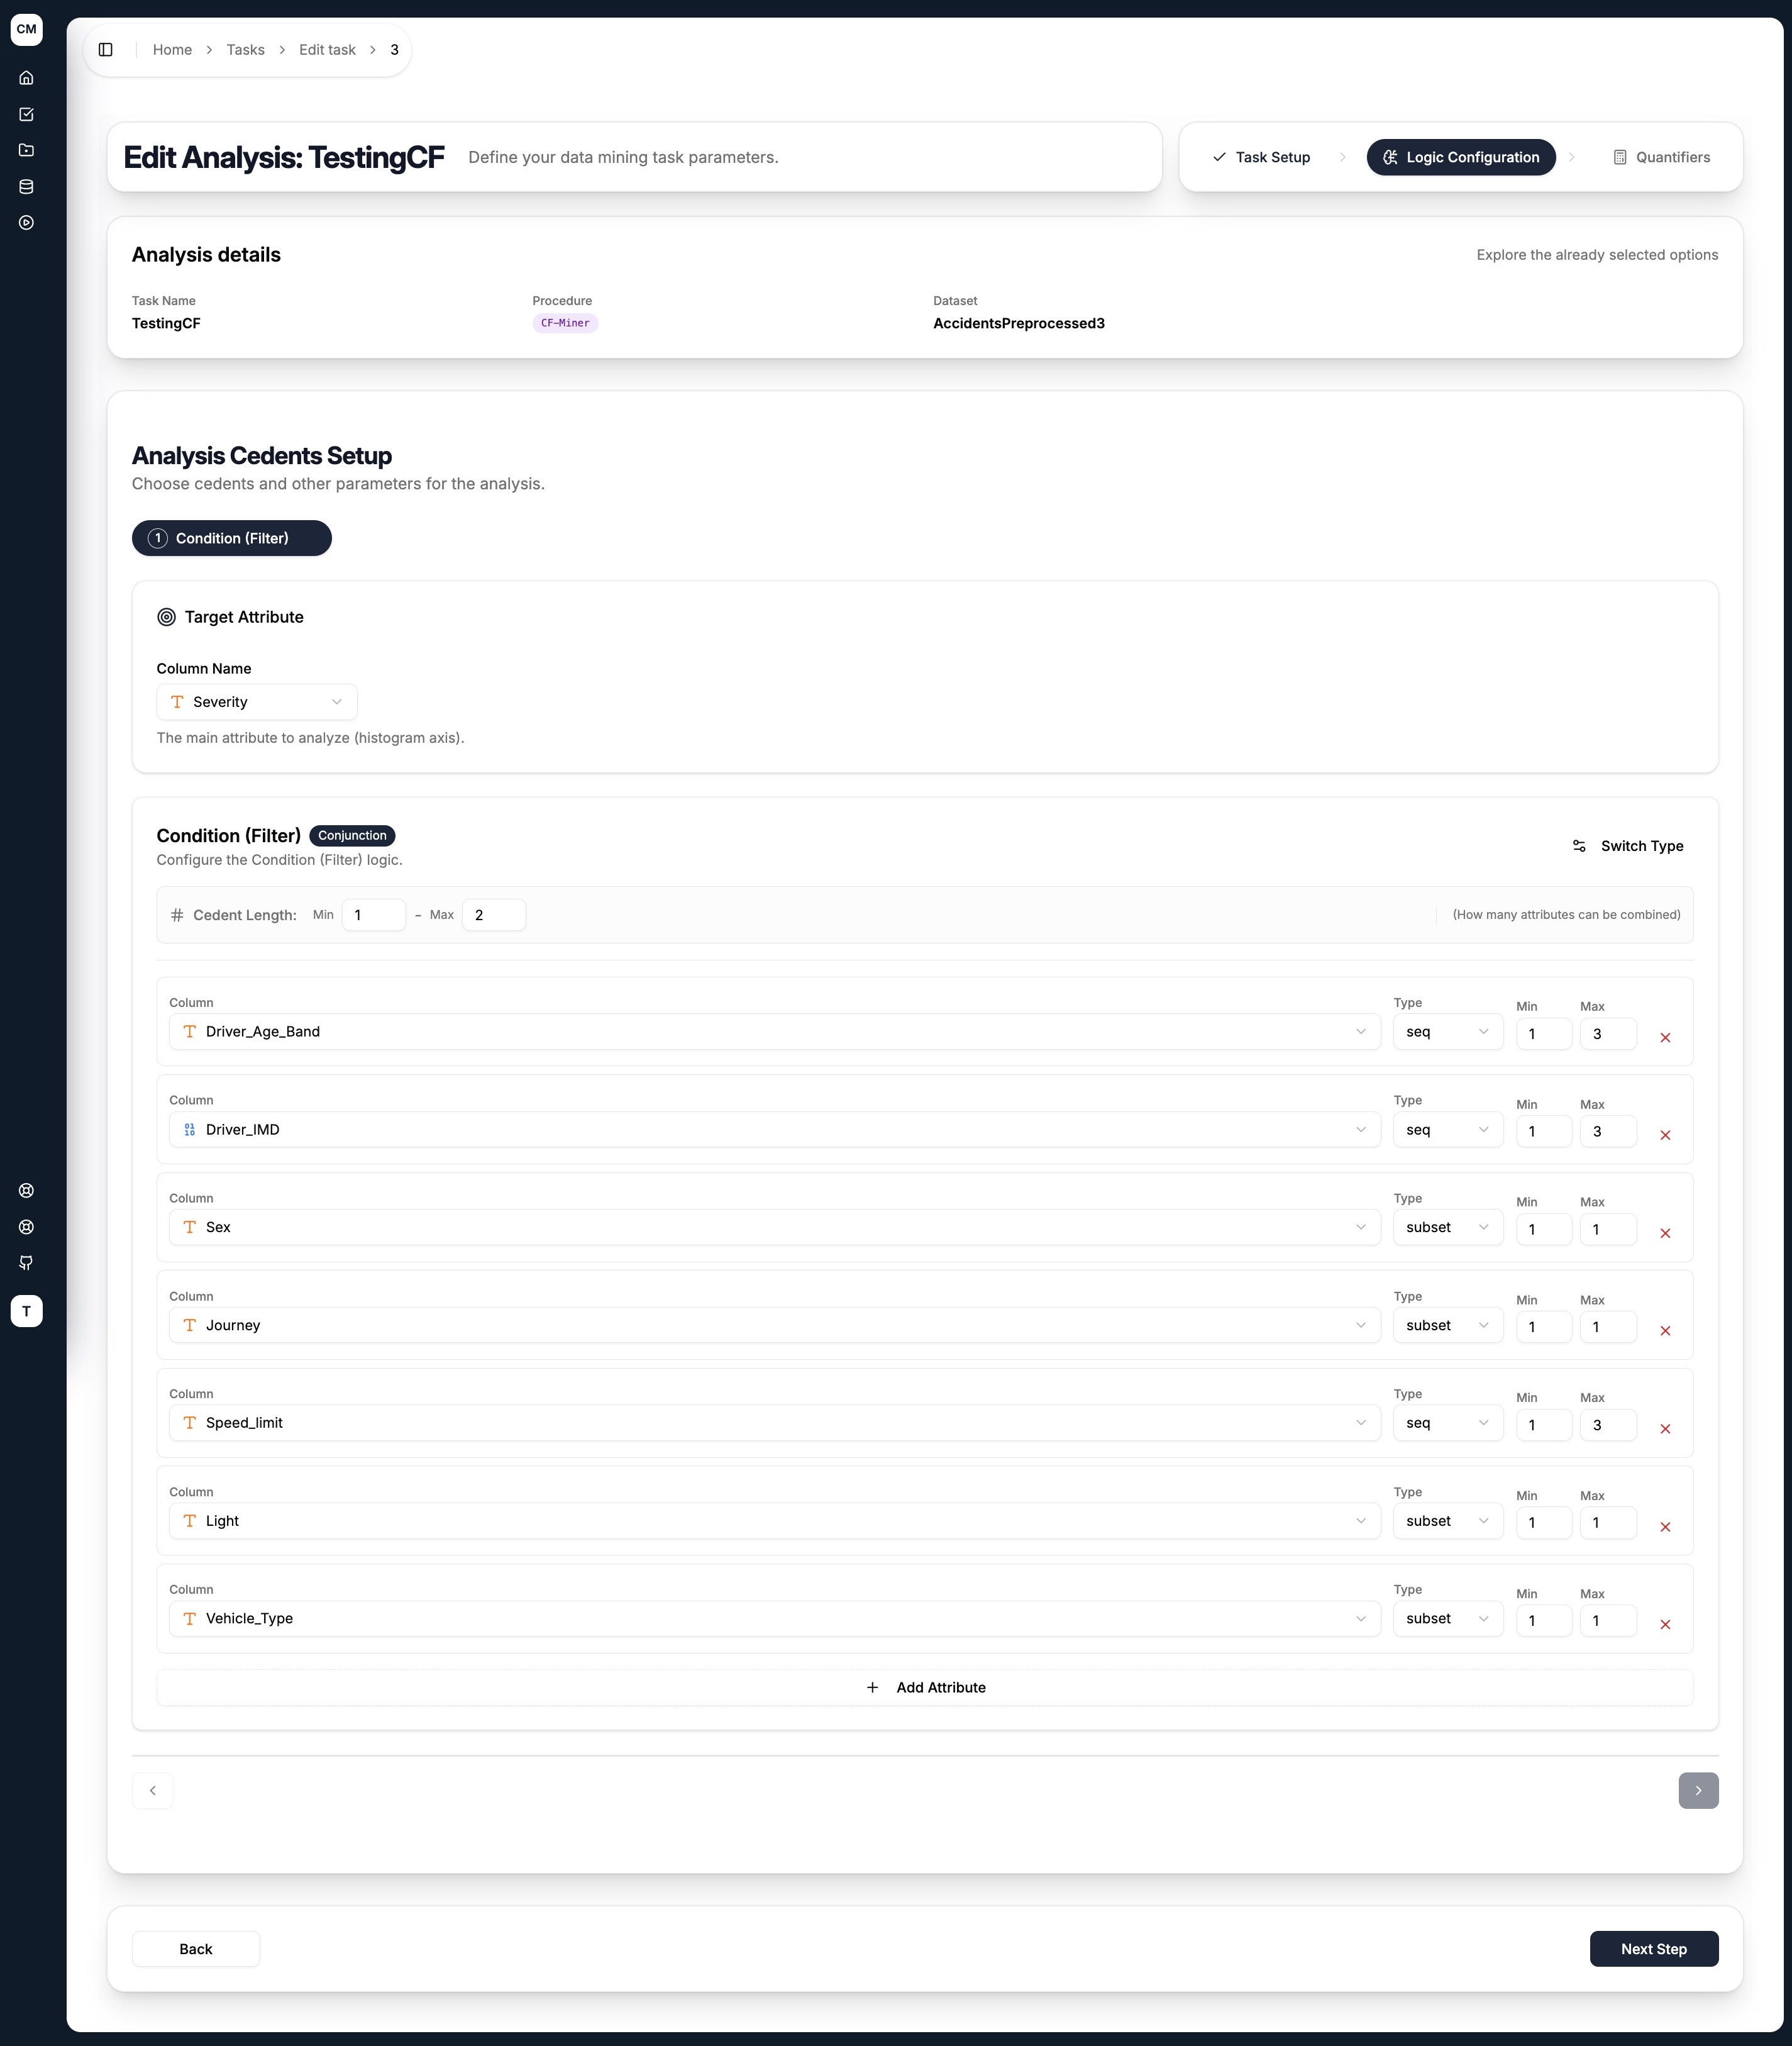Click Tasks breadcrumb link
The height and width of the screenshot is (2046, 1792).
[245, 50]
